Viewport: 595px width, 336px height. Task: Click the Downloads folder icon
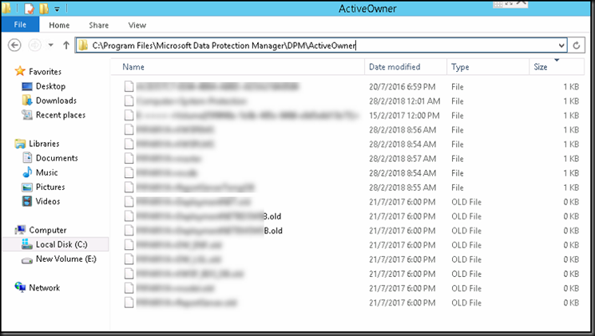click(x=27, y=101)
